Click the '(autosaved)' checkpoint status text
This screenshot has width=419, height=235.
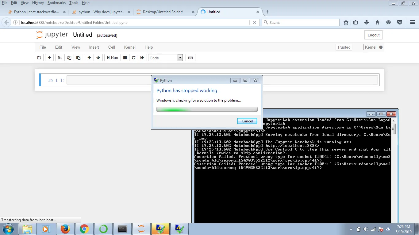click(107, 35)
